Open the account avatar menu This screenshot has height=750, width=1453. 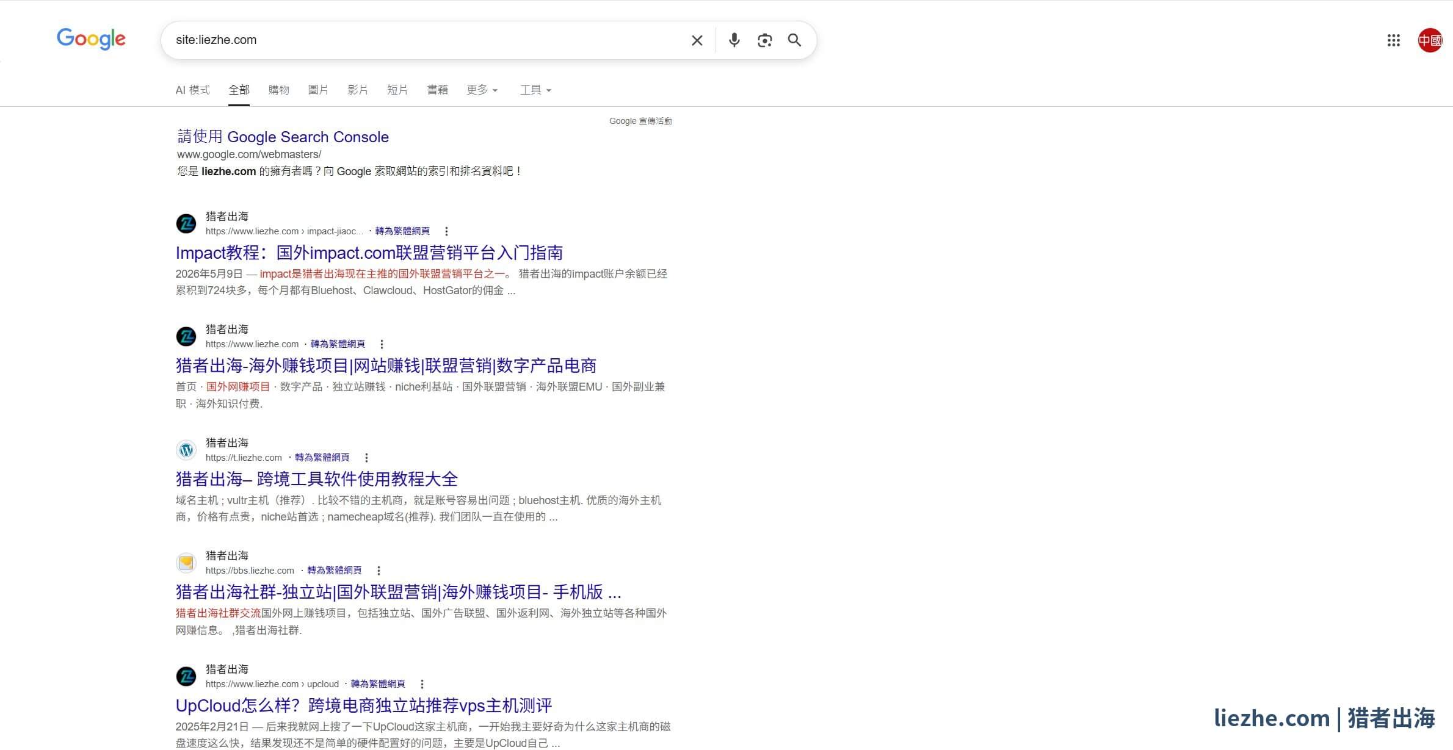pos(1430,40)
